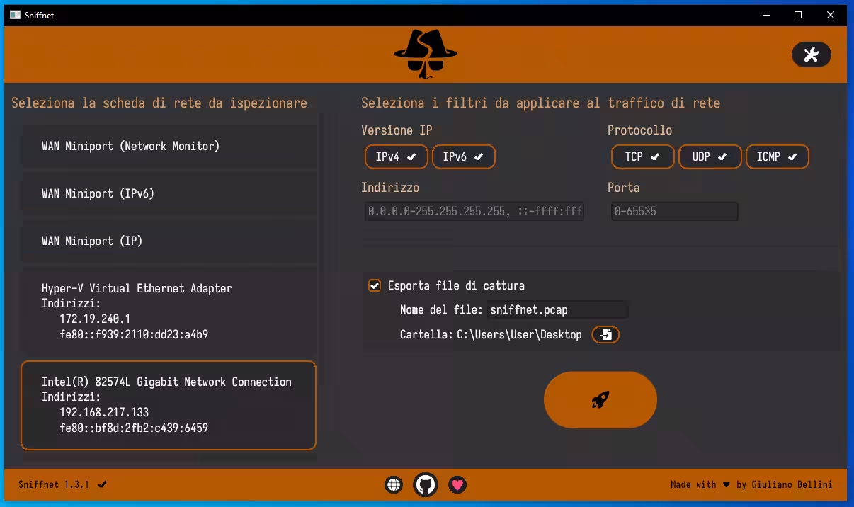Toggle the IPv6 filter
Screen dimensions: 854x507
pos(463,156)
